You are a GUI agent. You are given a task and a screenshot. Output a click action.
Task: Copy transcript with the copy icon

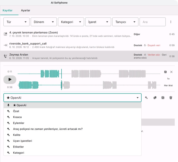[155, 98]
